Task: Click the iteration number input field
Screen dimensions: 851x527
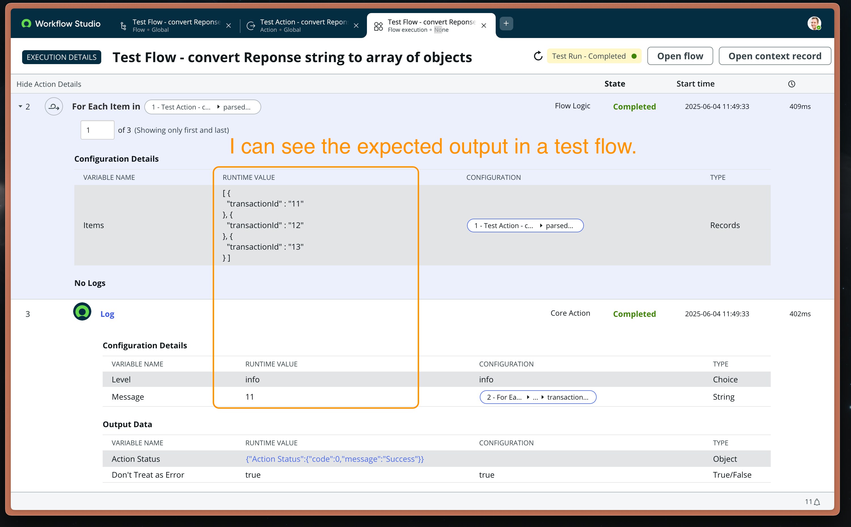Action: tap(97, 130)
